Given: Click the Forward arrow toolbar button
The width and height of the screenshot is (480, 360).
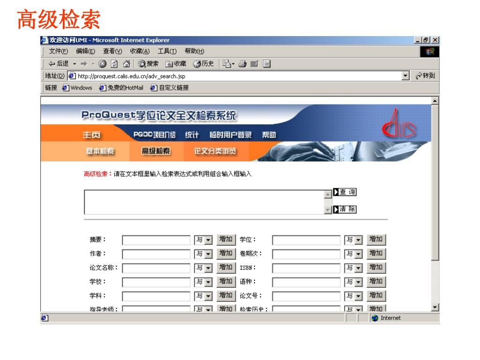Looking at the screenshot, I should click(84, 64).
